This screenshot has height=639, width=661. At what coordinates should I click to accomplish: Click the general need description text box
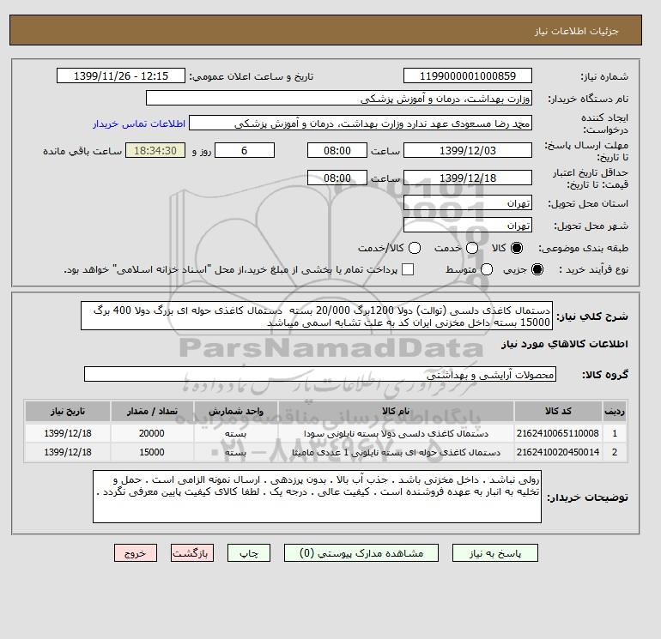317,316
